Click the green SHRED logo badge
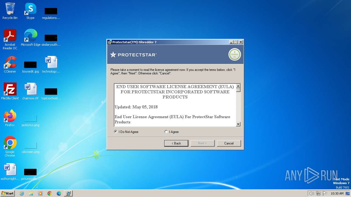Screen dimensions: 351x197 [x=234, y=54]
